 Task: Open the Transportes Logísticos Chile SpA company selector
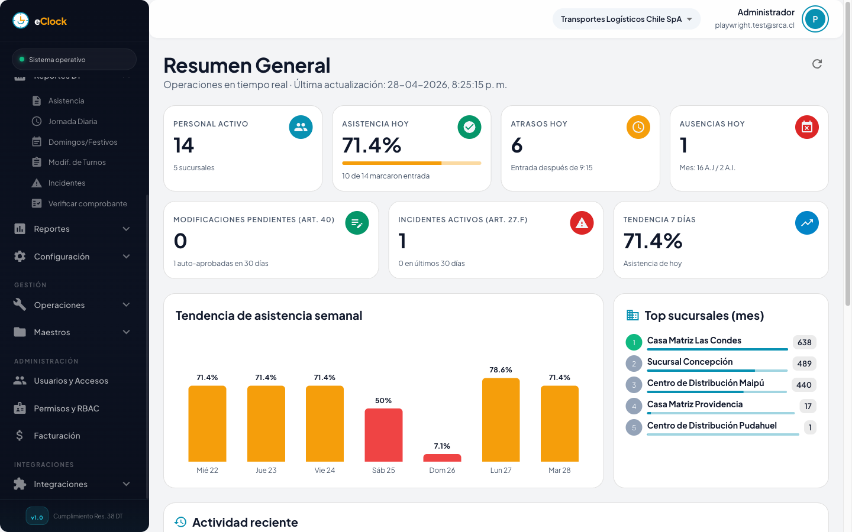coord(626,19)
